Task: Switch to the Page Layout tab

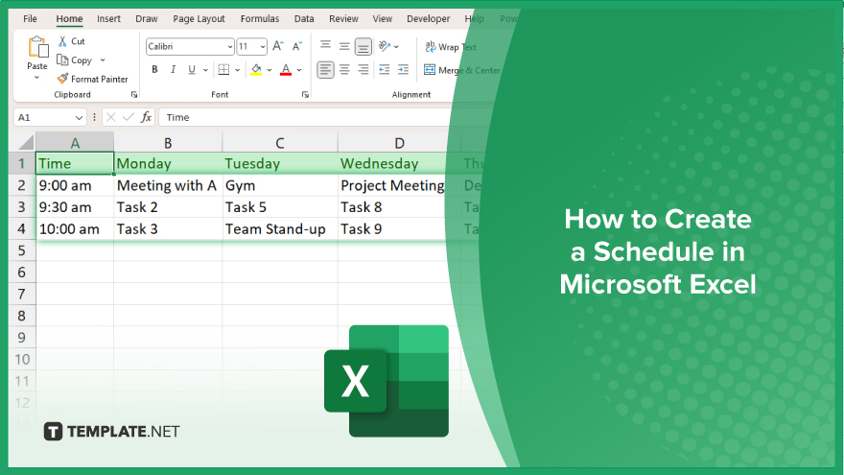Action: 199,19
